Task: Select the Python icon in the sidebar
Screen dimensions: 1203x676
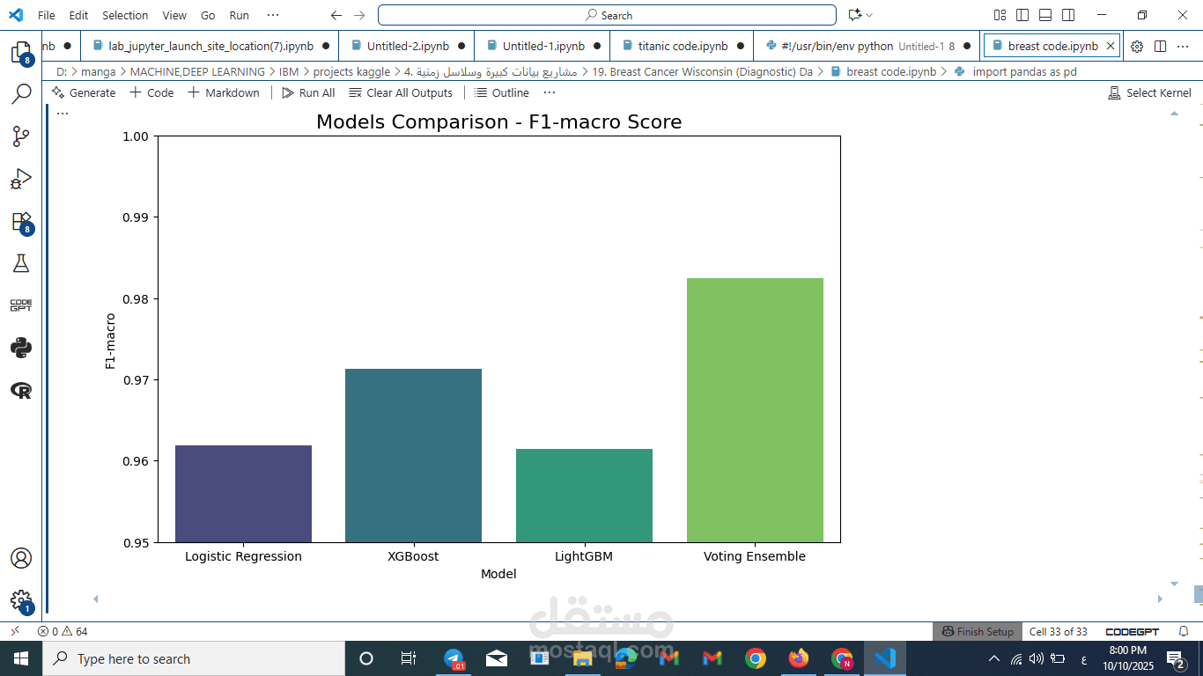Action: (20, 348)
